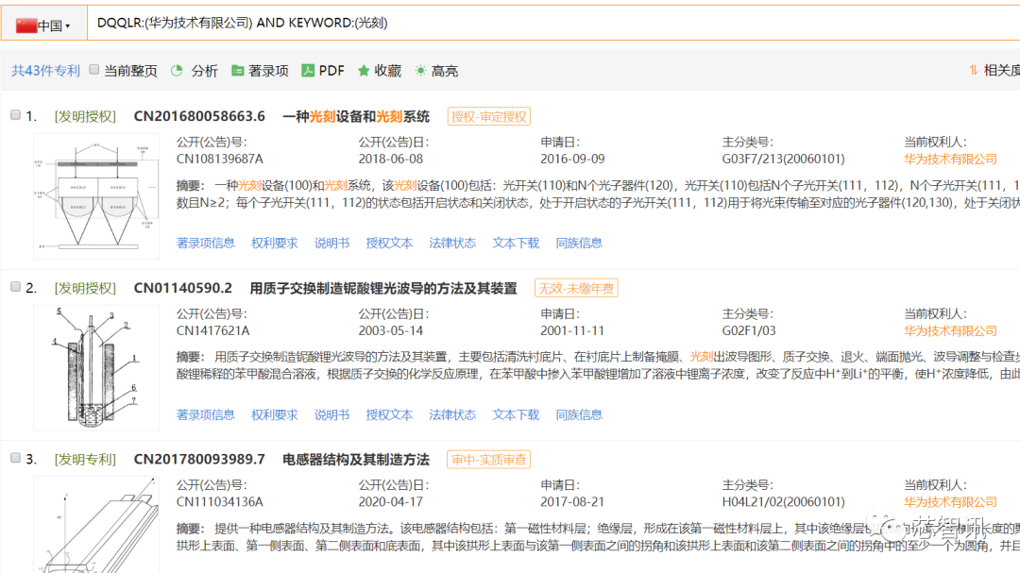1020x573 pixels.
Task: Click classification H04L21/02(20060101)
Action: pyautogui.click(x=783, y=502)
